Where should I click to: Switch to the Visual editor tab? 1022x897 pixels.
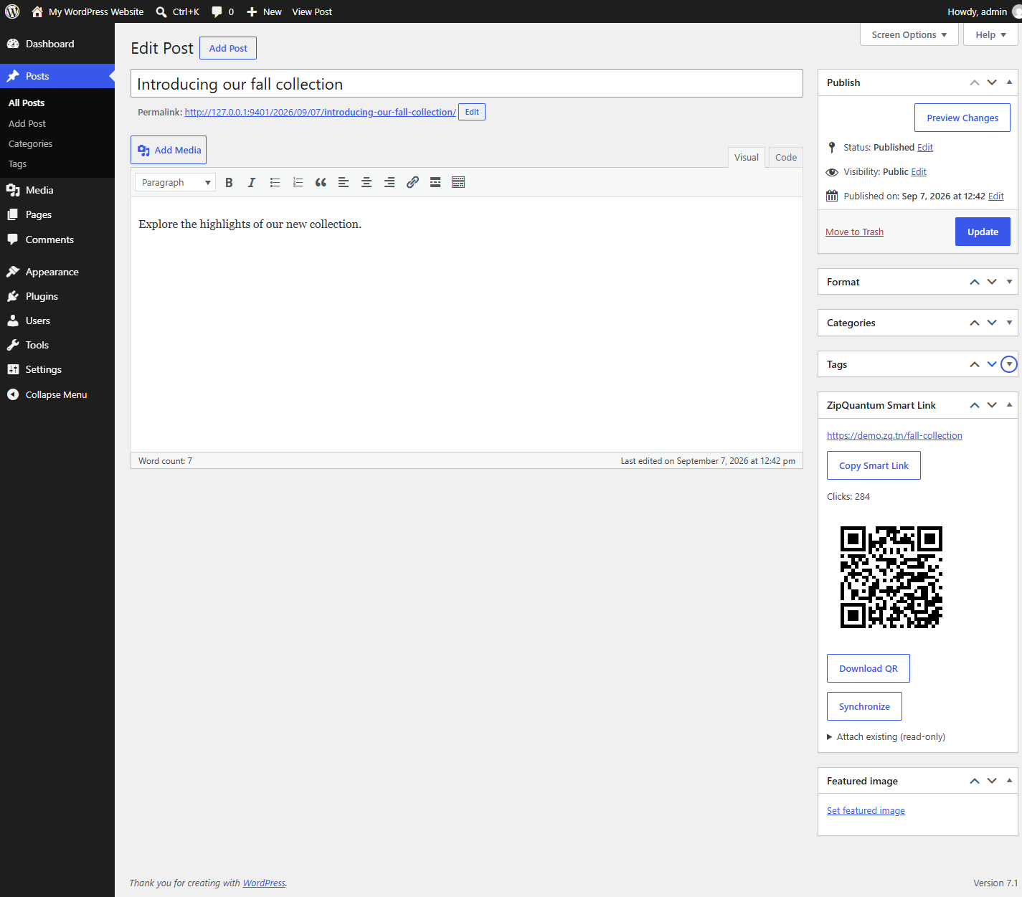coord(747,158)
